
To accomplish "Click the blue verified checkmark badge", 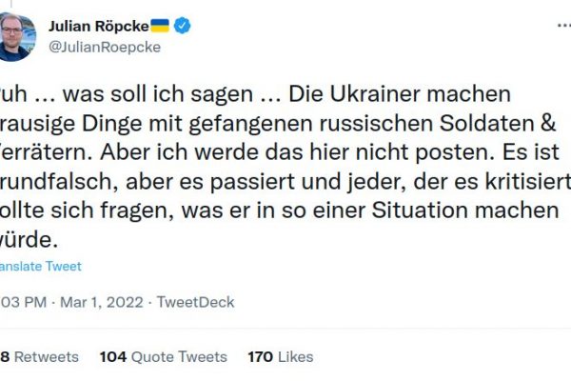I will click(x=182, y=26).
